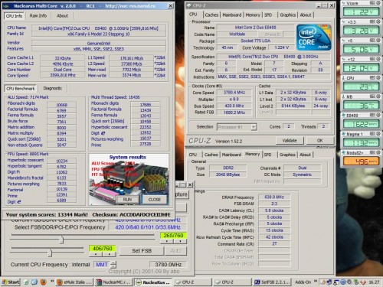
Task: Click the right arrow under the 265/760 value
Action: pos(180,241)
